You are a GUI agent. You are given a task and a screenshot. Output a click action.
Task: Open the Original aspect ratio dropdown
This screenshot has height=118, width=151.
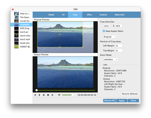(110, 37)
